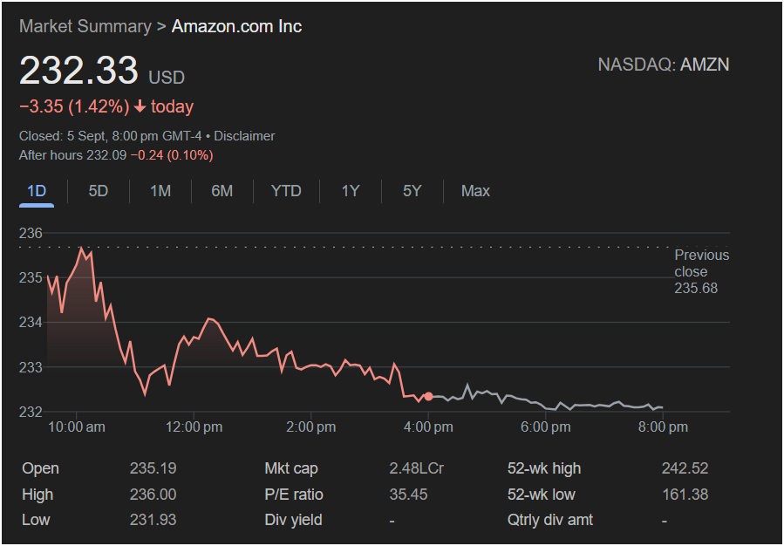Image resolution: width=784 pixels, height=546 pixels.
Task: Select the Max range tab
Action: pos(475,191)
